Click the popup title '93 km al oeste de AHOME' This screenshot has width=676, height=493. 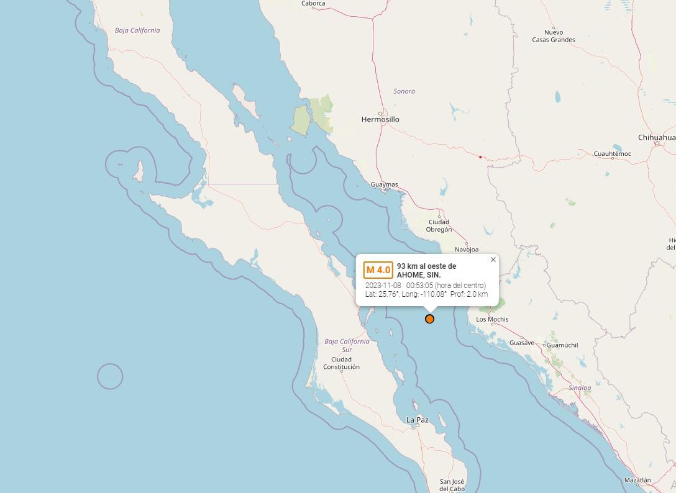click(426, 270)
